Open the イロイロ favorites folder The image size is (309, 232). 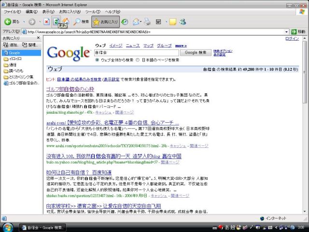coord(13,59)
